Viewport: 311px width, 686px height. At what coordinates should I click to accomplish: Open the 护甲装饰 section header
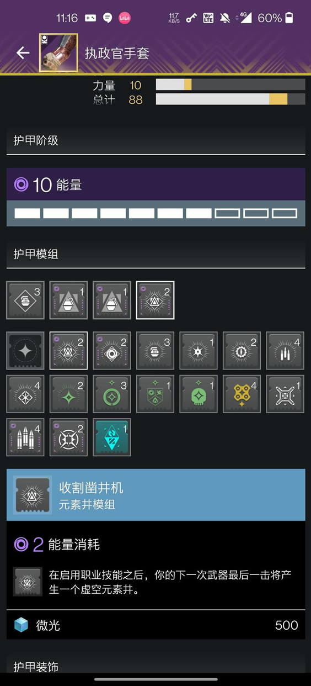point(155,667)
